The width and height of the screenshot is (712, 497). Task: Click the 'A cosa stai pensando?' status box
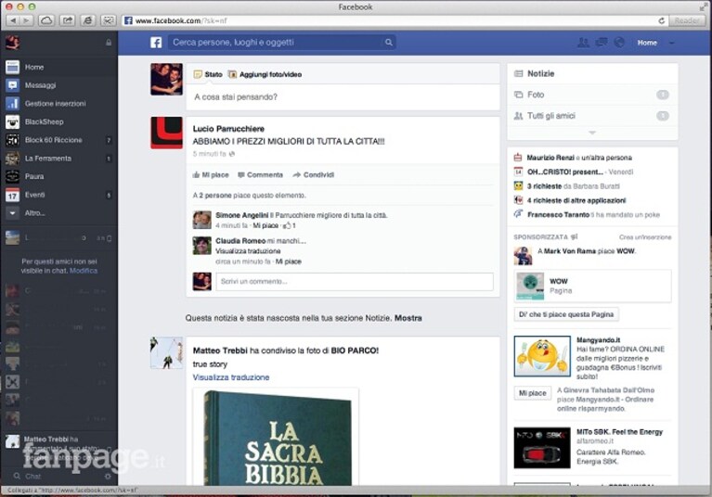pos(343,97)
